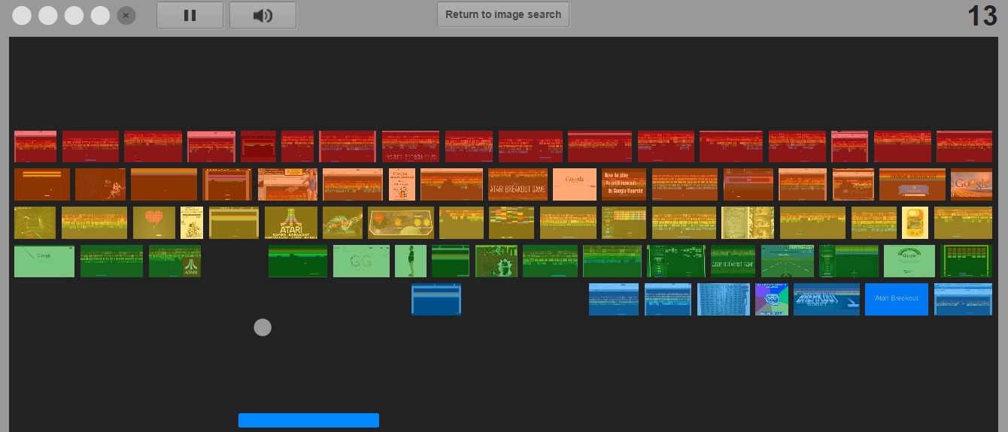This screenshot has height=432, width=1008.
Task: Click the green brick with standing person
Action: 411,261
